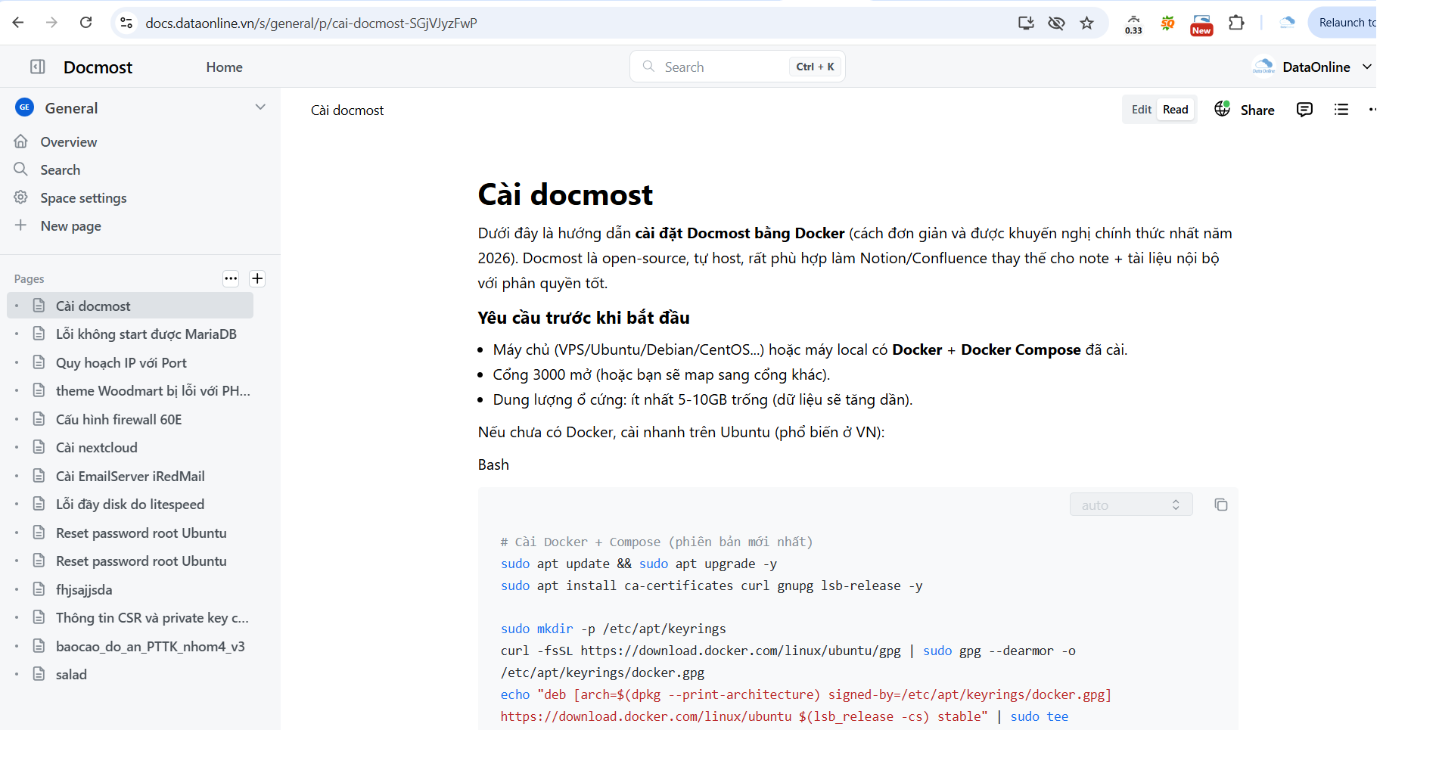Add a new page with plus icon
The width and height of the screenshot is (1439, 761).
[257, 278]
